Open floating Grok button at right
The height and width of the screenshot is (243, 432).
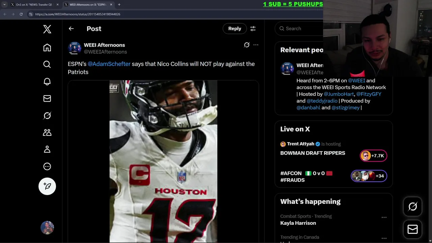coord(413,207)
